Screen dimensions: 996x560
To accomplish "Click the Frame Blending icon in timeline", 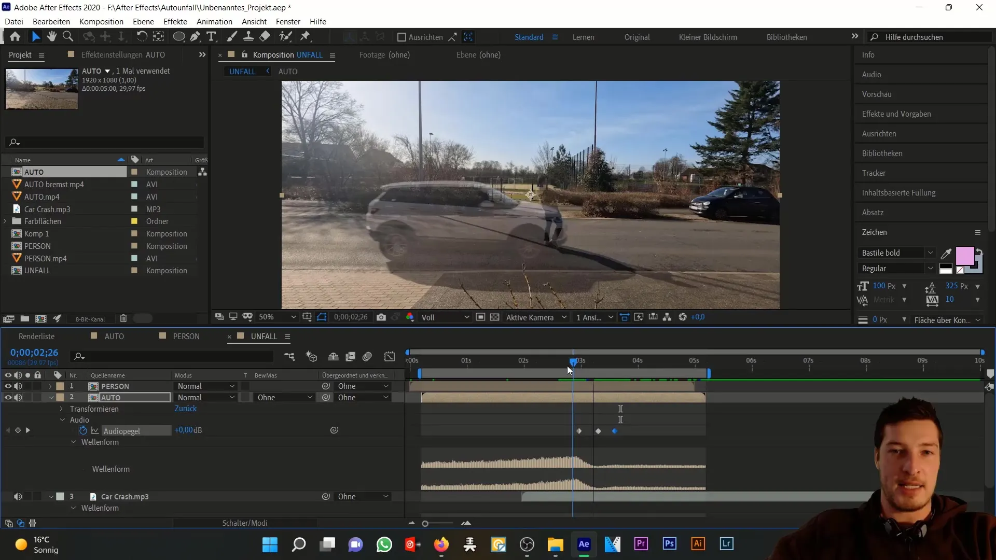I will (351, 357).
